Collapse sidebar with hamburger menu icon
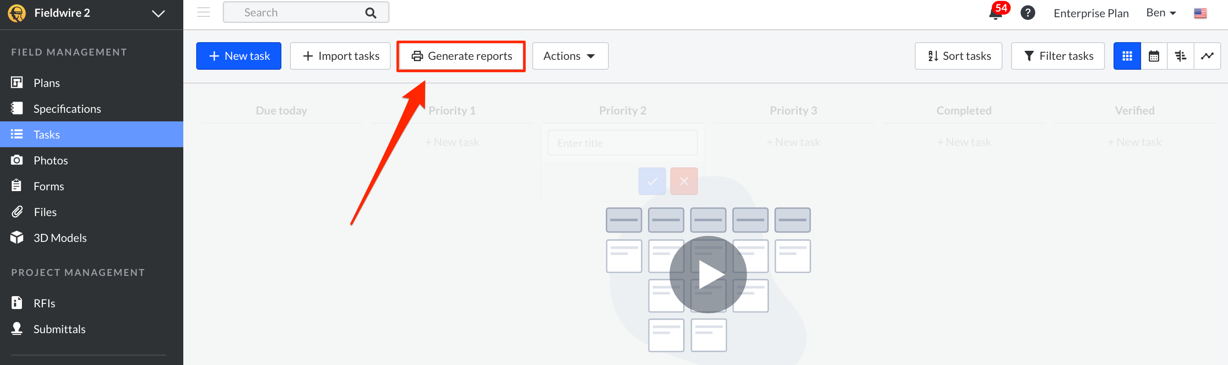The height and width of the screenshot is (365, 1228). 204,12
